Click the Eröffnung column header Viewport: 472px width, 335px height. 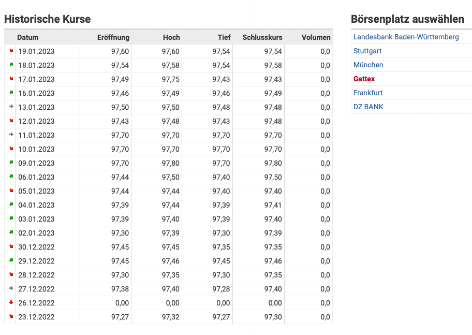113,37
